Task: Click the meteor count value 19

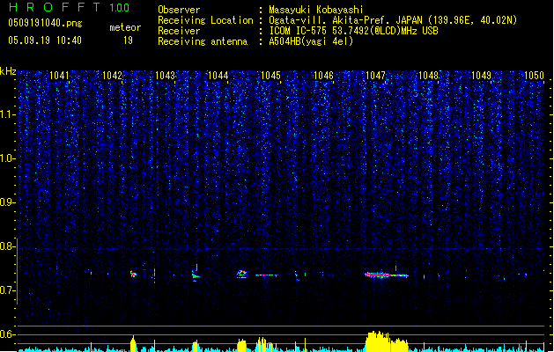Action: pos(128,40)
